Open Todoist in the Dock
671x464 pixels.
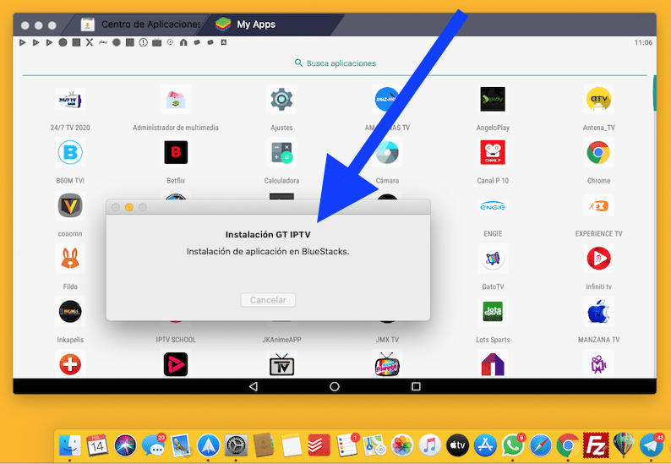(x=319, y=445)
